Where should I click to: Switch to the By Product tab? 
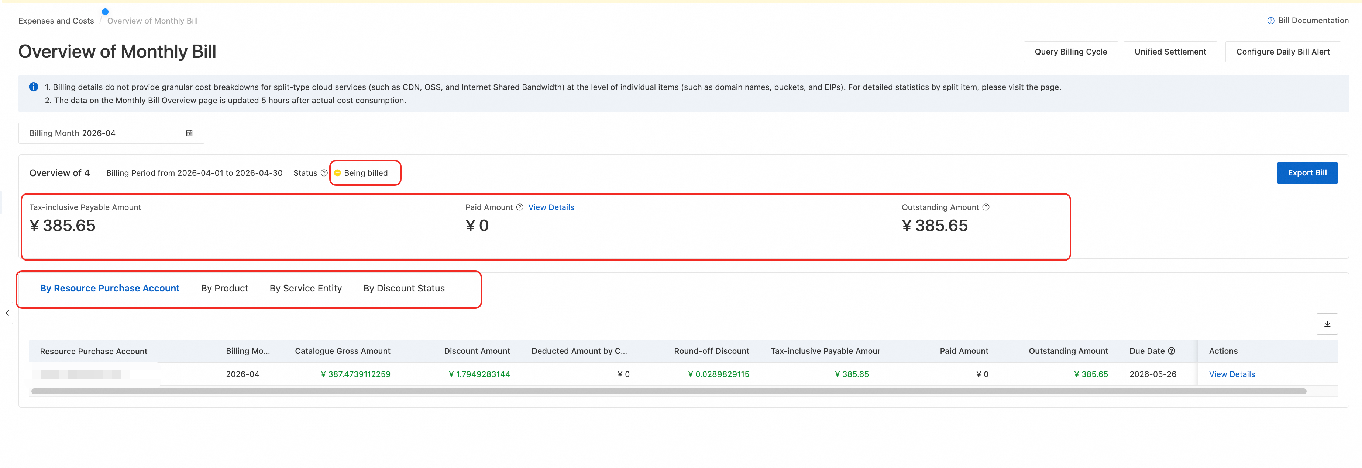224,288
